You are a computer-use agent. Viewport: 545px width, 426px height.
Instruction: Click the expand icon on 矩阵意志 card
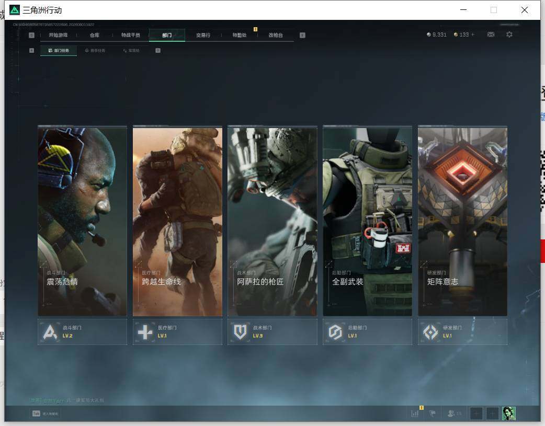tap(424, 264)
